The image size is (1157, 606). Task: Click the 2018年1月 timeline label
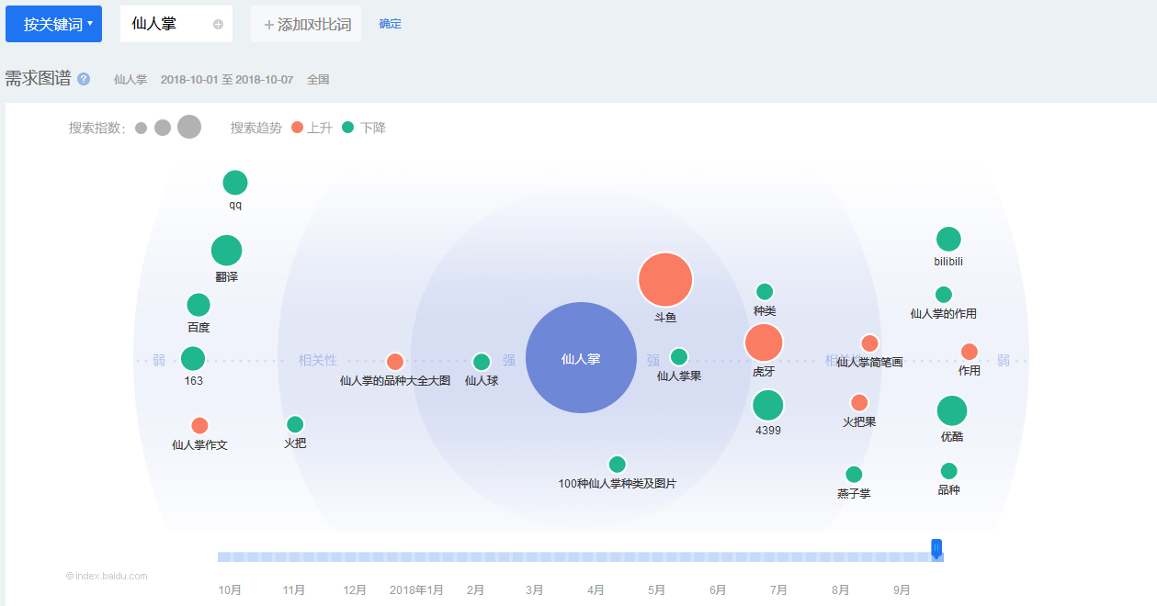[x=416, y=590]
